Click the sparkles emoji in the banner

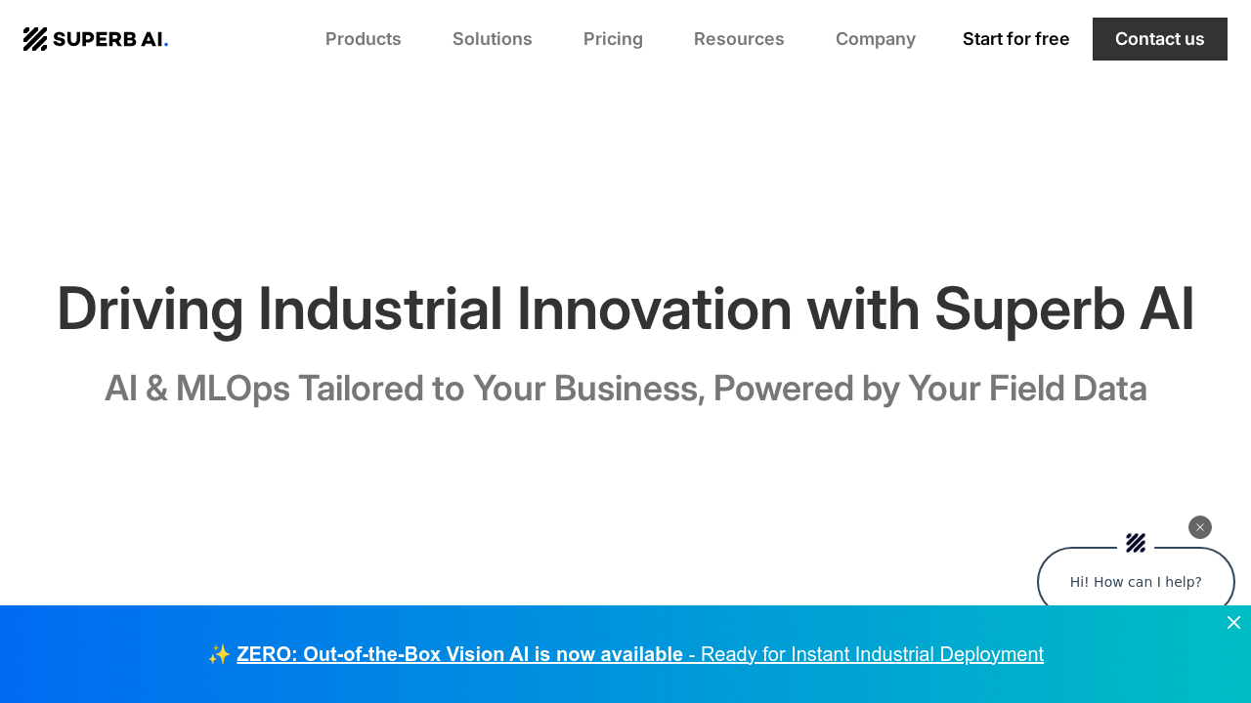[219, 654]
